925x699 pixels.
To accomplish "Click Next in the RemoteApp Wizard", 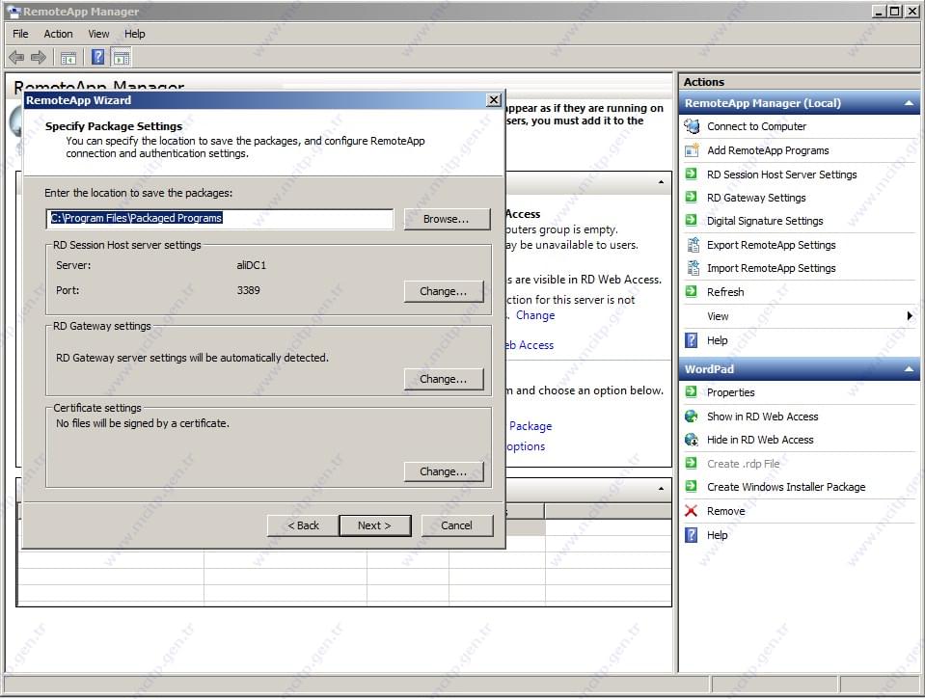I will tap(374, 525).
